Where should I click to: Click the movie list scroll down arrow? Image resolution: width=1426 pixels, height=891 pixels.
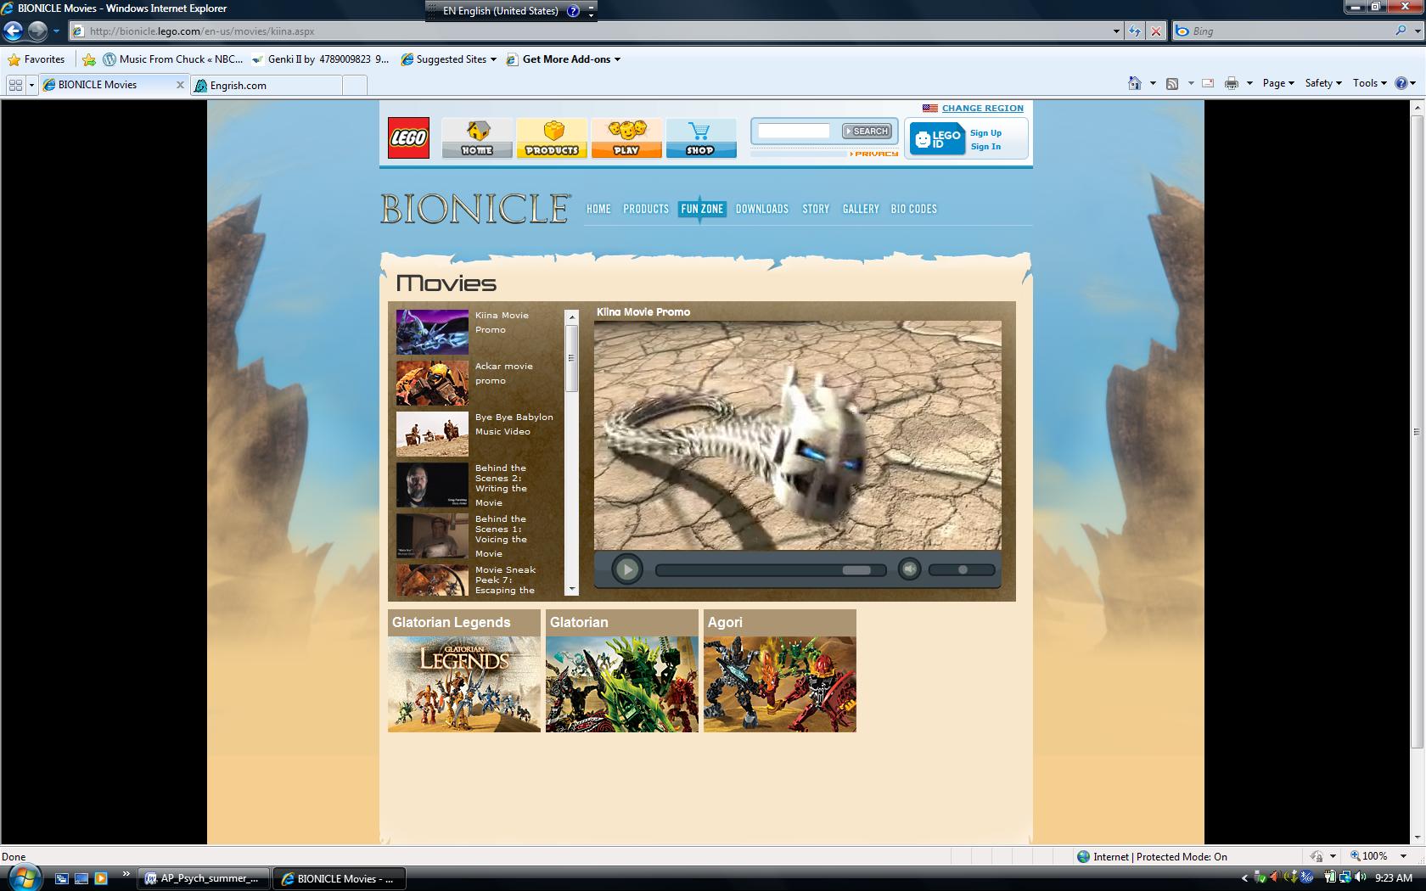pos(572,588)
